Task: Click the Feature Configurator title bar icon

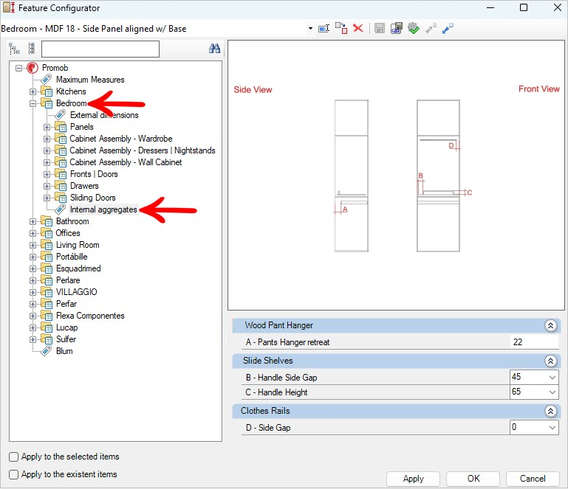Action: click(9, 7)
